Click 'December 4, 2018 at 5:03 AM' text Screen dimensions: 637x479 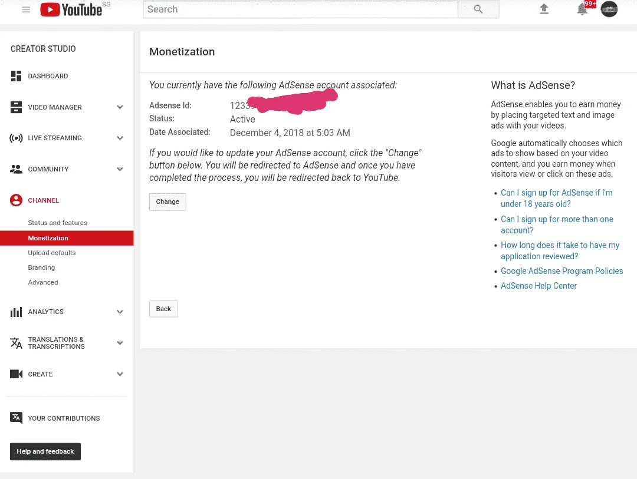point(290,133)
